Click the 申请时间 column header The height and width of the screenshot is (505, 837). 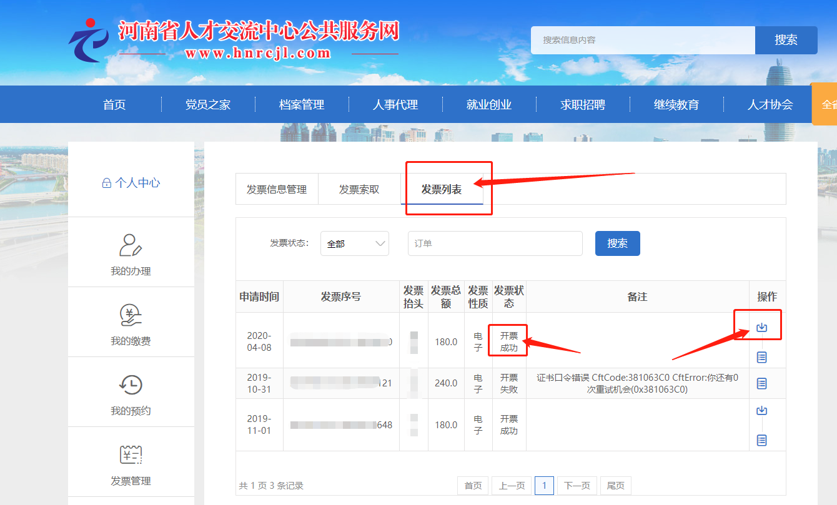click(259, 297)
